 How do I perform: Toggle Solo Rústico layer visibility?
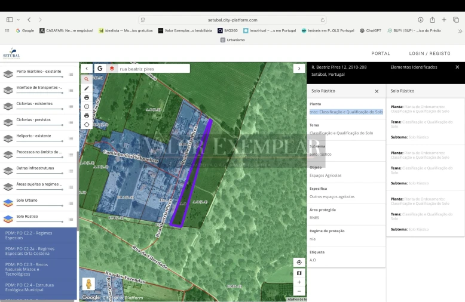pos(8,218)
